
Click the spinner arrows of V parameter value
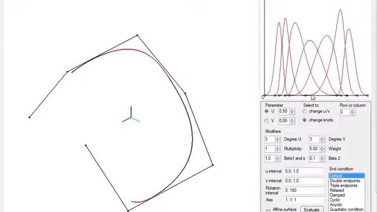292,121
